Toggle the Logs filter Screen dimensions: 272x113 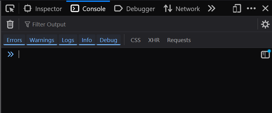coord(68,40)
